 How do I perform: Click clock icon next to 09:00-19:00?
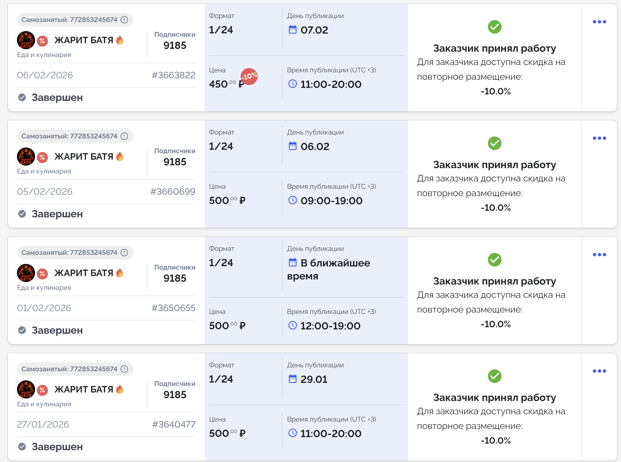point(292,200)
